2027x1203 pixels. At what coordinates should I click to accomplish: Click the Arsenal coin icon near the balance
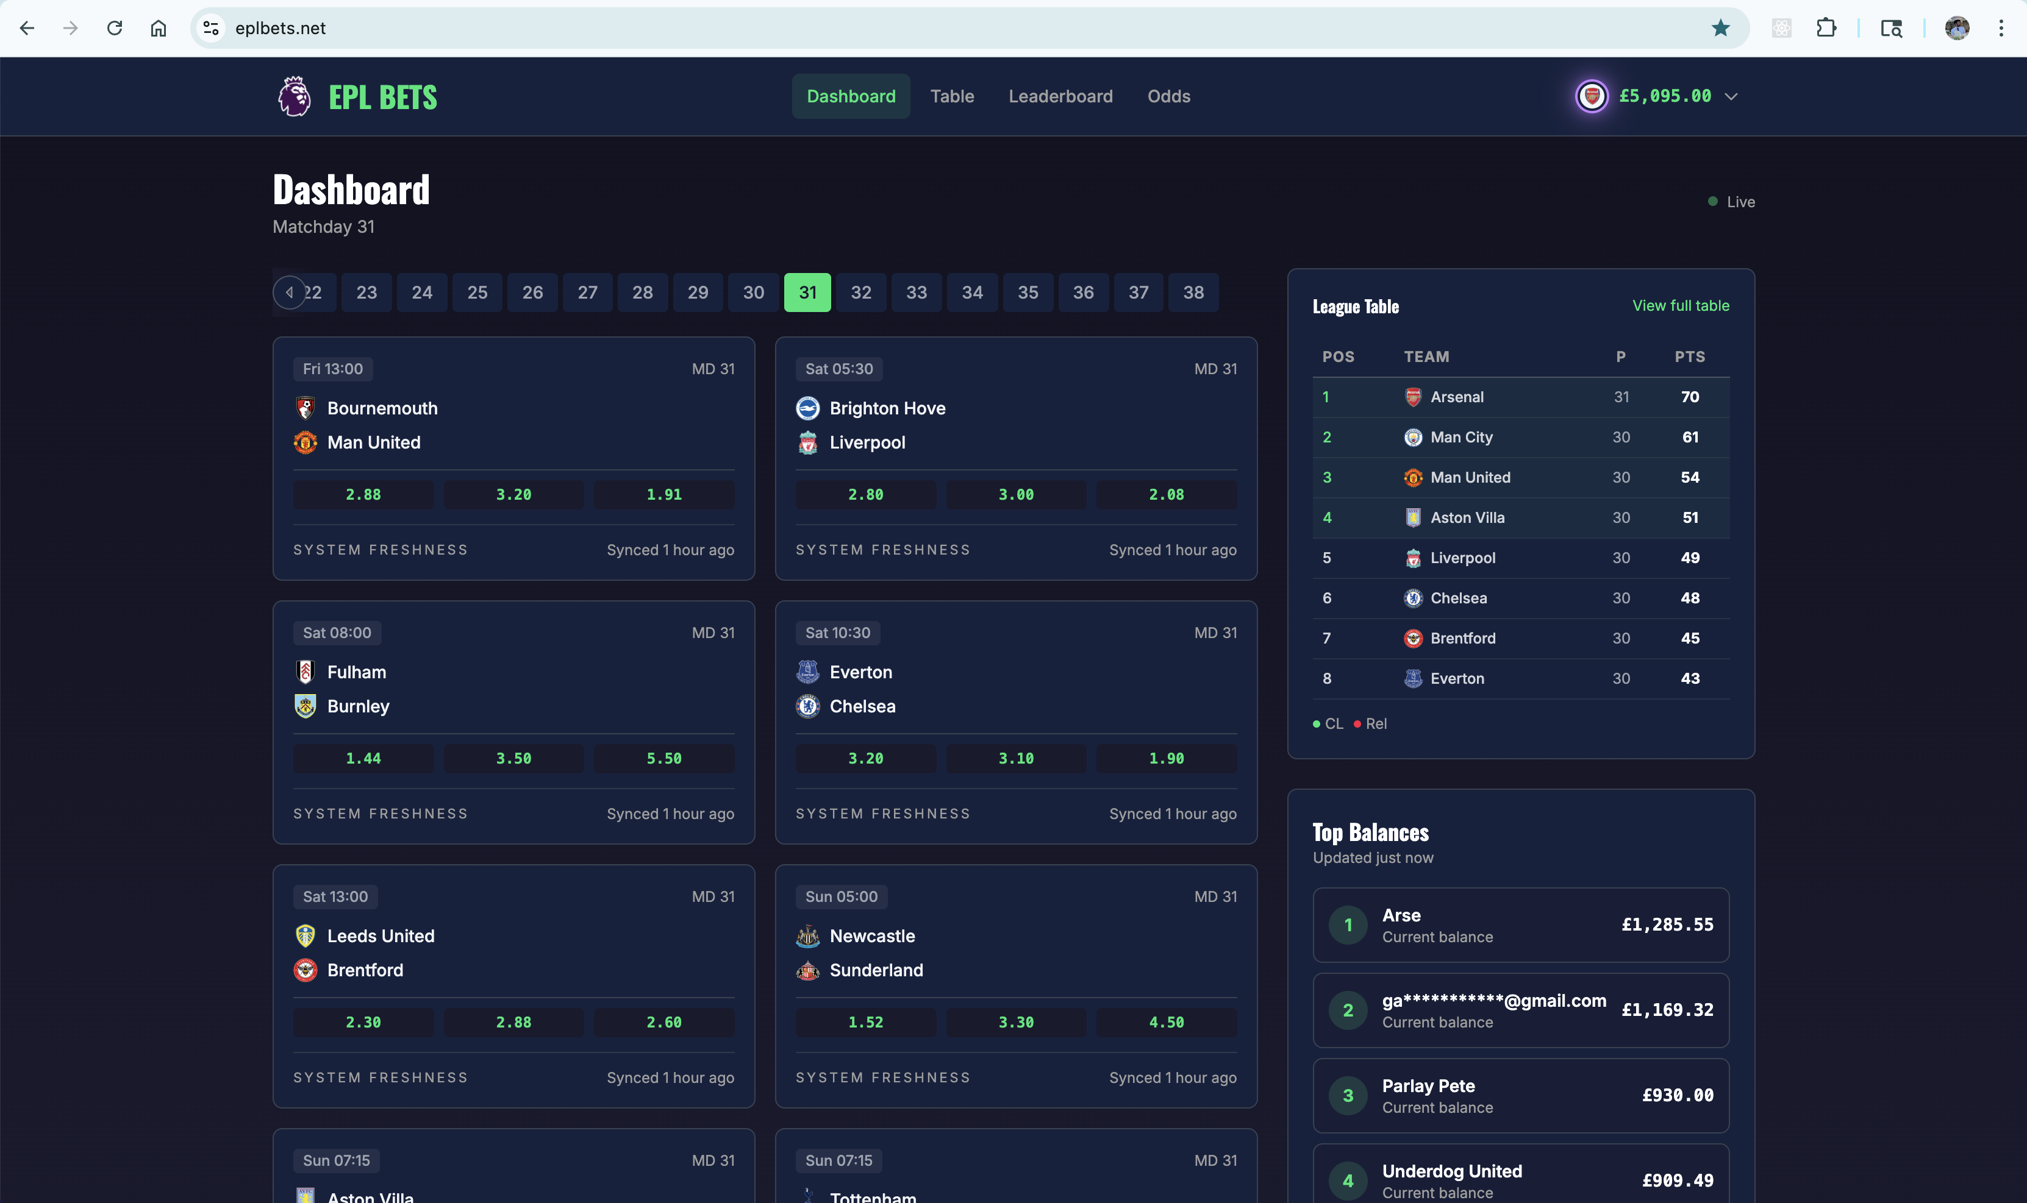point(1592,96)
